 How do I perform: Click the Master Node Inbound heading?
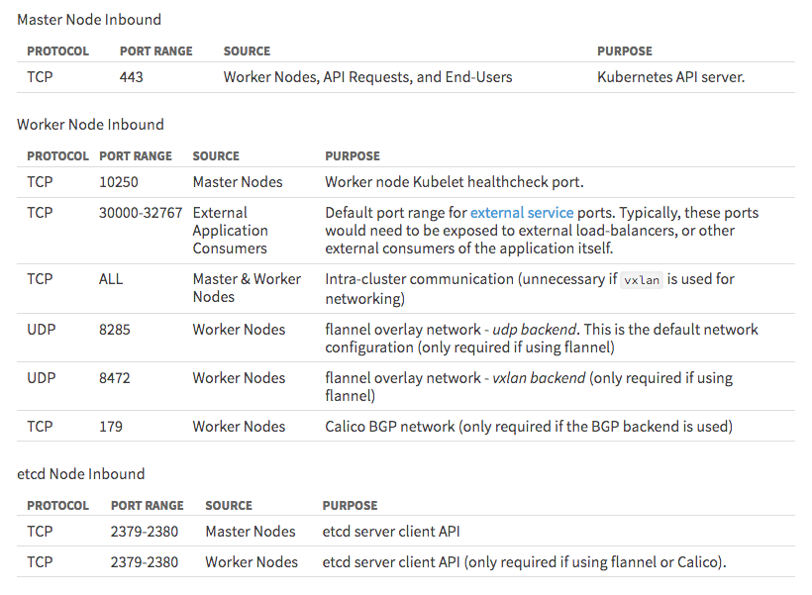pos(89,20)
